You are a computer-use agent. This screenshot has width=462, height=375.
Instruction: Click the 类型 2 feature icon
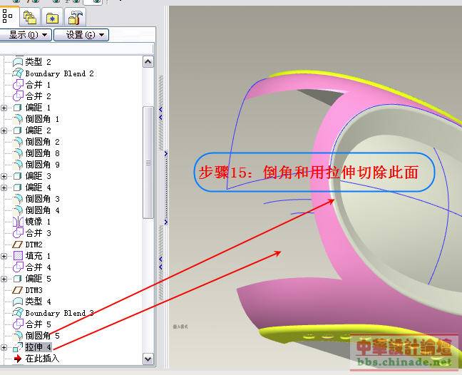coord(18,62)
